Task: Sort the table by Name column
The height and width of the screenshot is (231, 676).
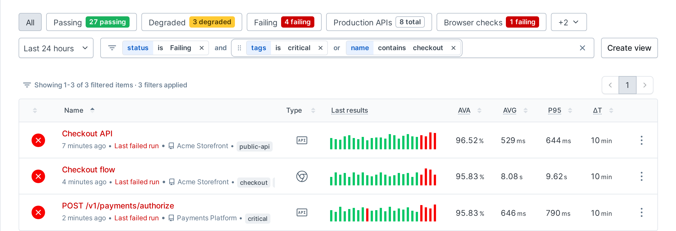Action: (79, 110)
